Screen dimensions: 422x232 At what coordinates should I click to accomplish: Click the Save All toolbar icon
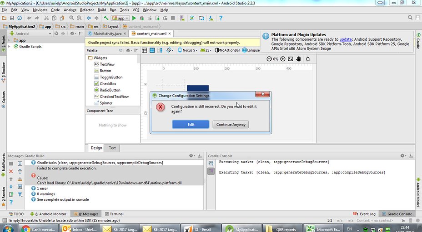pyautogui.click(x=12, y=18)
